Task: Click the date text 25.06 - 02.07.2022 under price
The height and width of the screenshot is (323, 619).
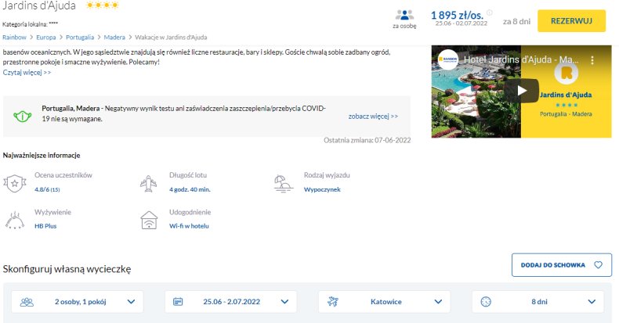Action: coord(462,23)
